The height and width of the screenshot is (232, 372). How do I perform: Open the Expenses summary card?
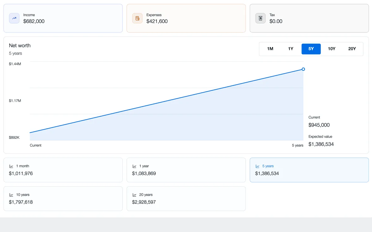coord(186,18)
